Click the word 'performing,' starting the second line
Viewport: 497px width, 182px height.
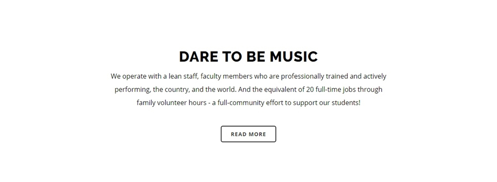(133, 90)
